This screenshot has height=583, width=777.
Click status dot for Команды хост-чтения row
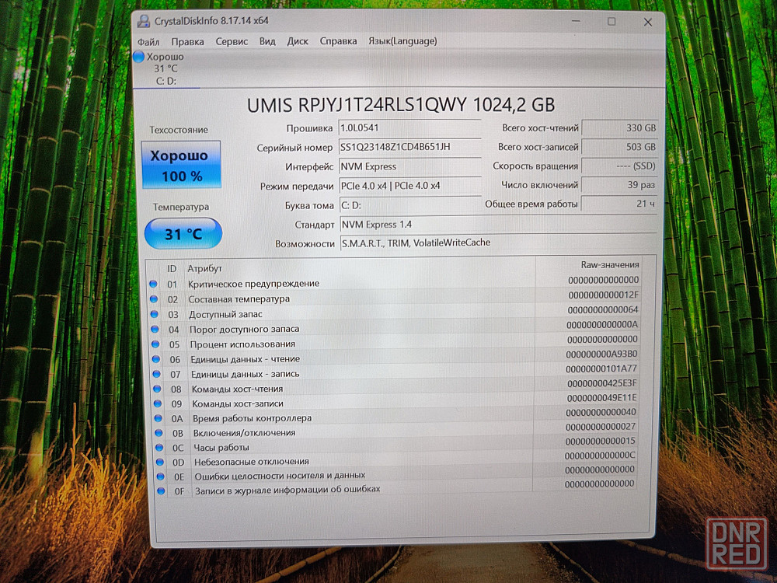pos(157,389)
